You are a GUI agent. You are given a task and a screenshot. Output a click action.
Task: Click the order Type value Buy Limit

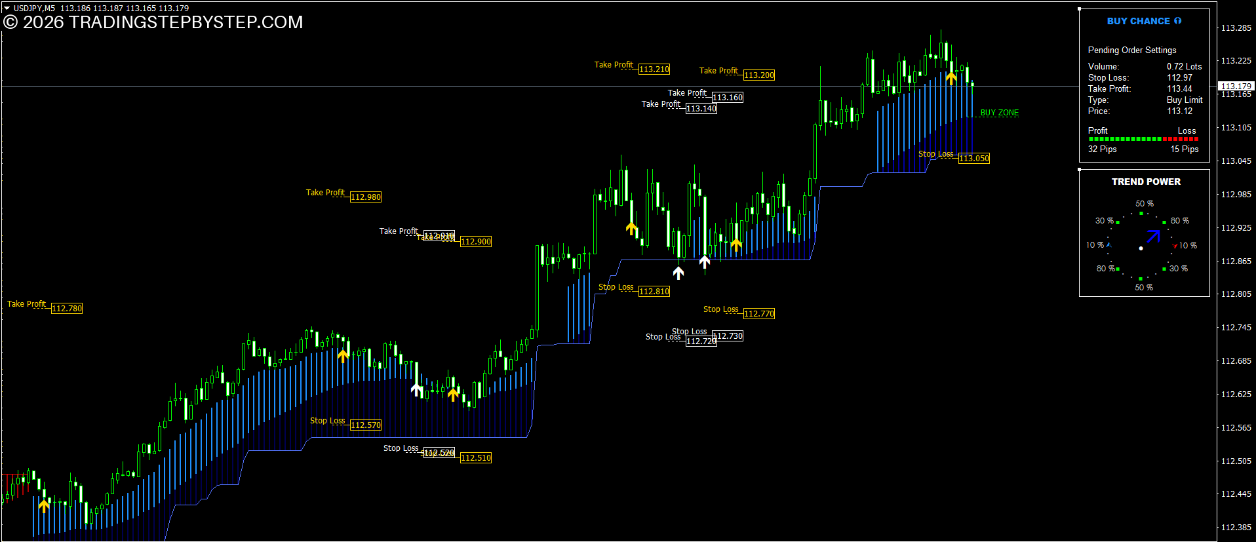click(1185, 100)
